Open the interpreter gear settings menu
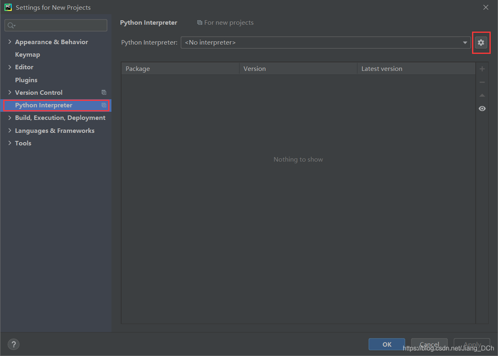Image resolution: width=498 pixels, height=356 pixels. coord(481,42)
